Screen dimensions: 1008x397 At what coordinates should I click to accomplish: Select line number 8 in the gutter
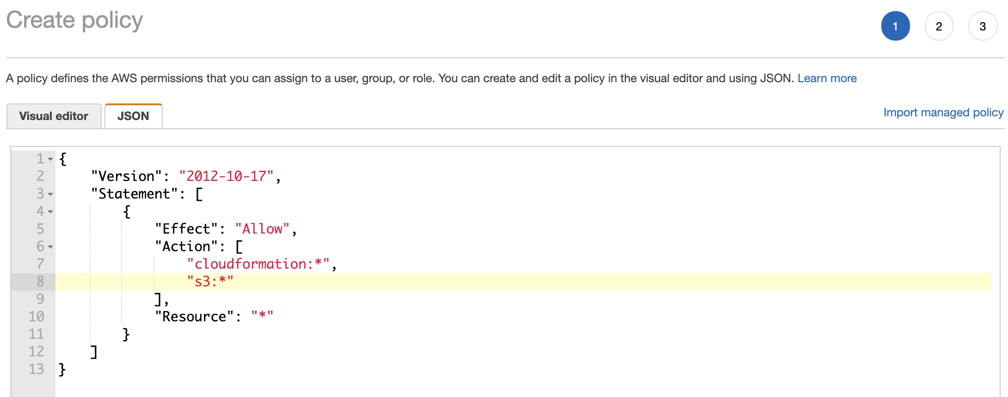tap(40, 281)
